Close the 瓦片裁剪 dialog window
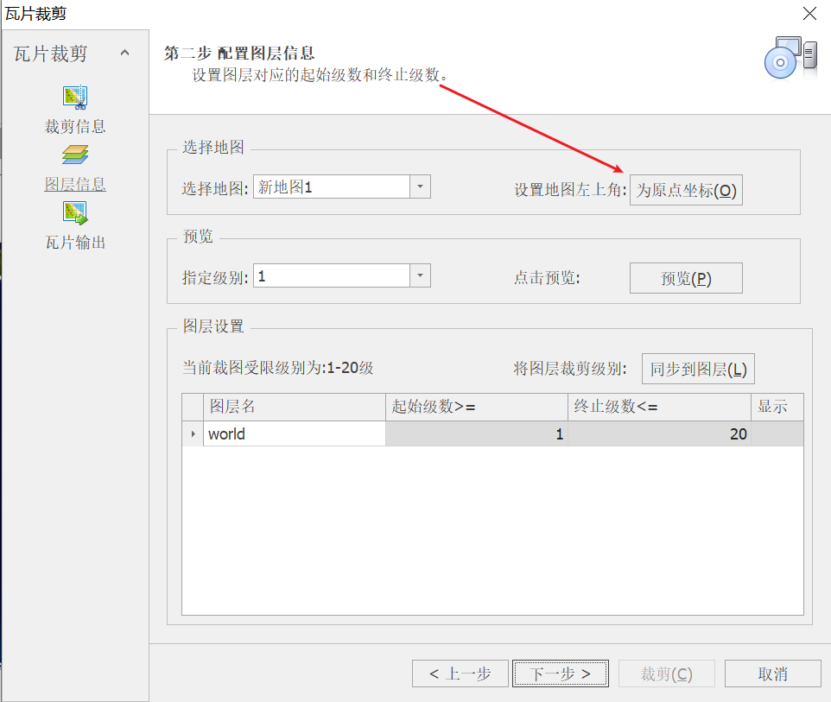The height and width of the screenshot is (702, 831). (809, 13)
